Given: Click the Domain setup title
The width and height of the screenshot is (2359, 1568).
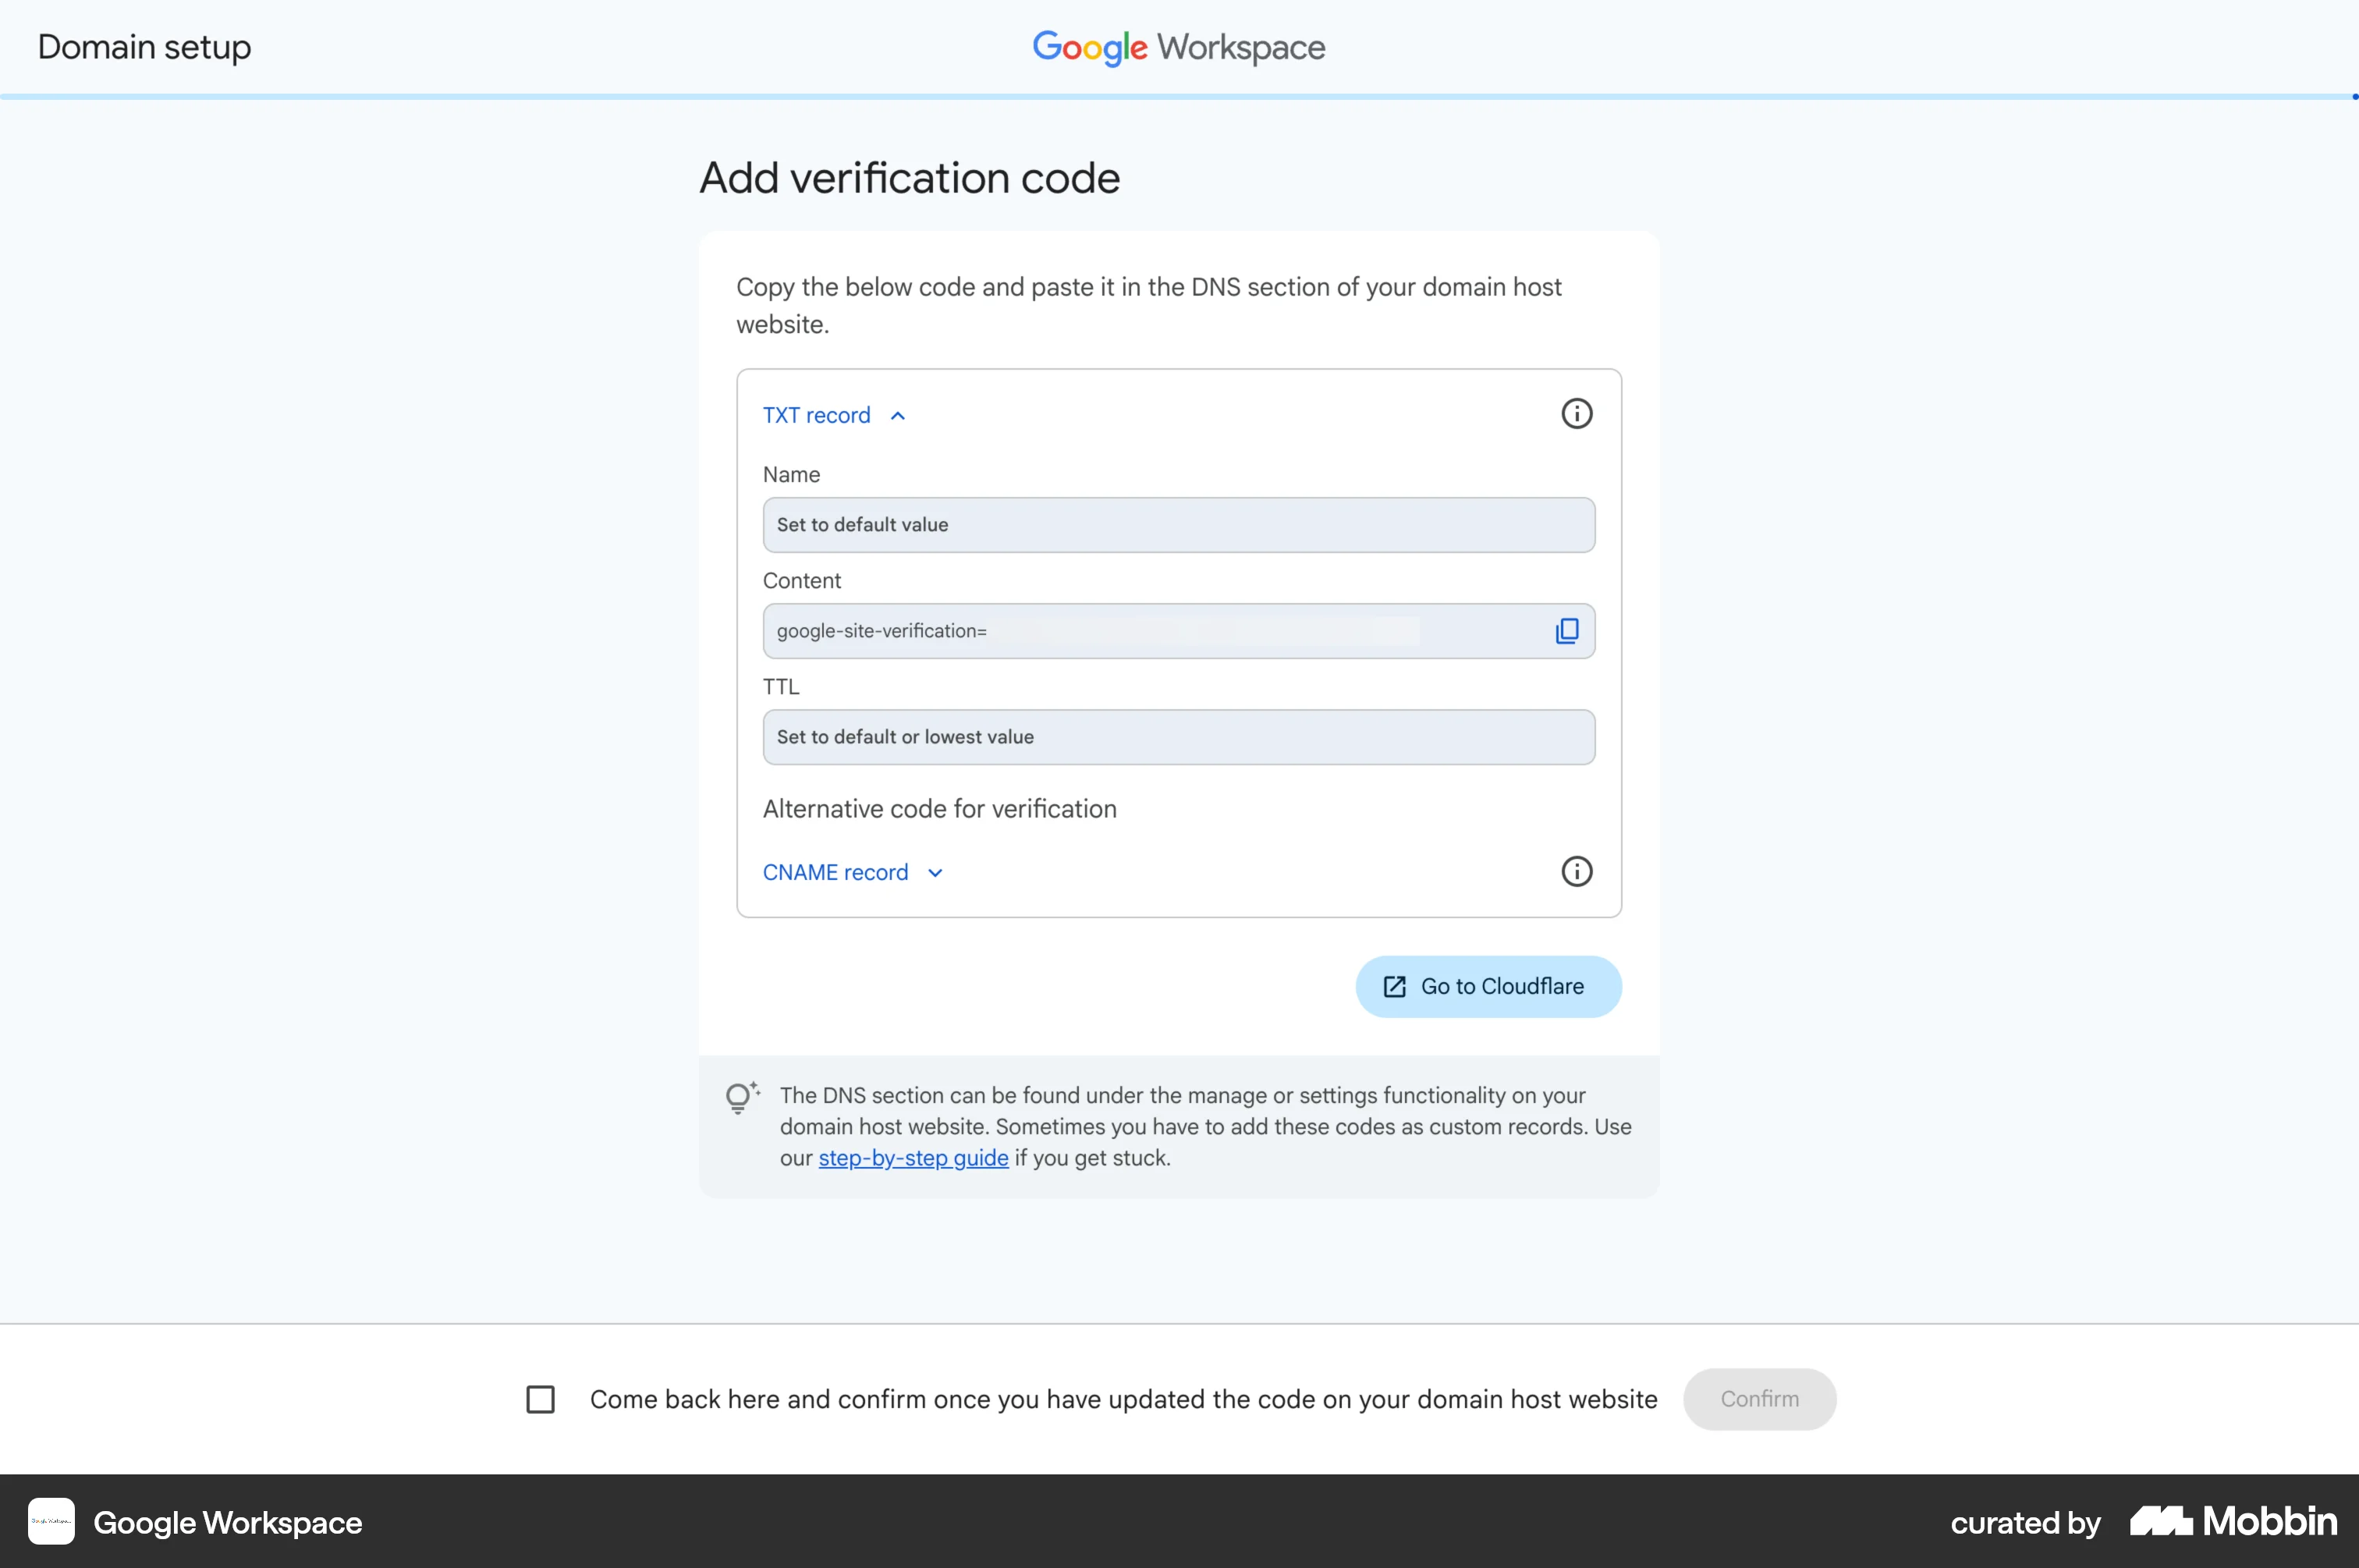Looking at the screenshot, I should [x=145, y=47].
